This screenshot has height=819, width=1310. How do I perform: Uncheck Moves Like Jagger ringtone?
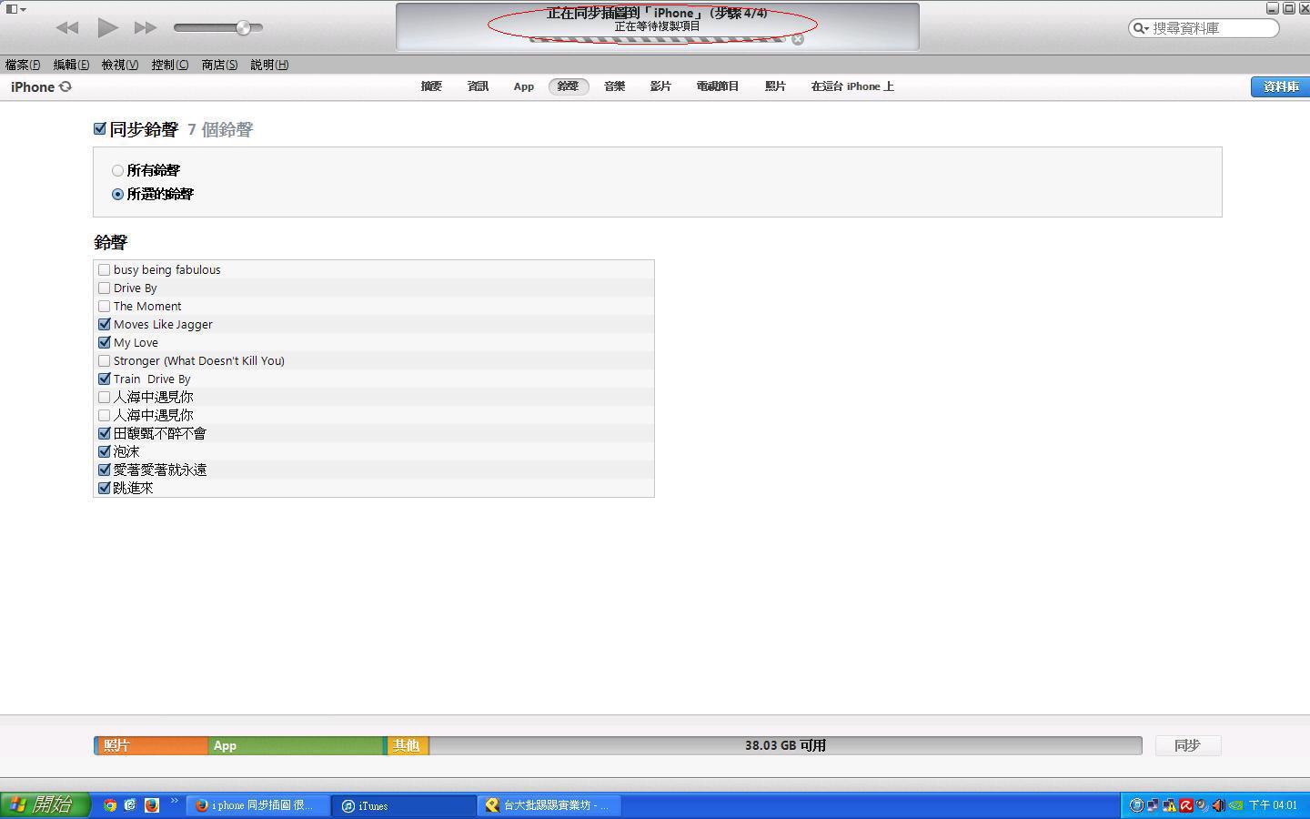coord(104,324)
